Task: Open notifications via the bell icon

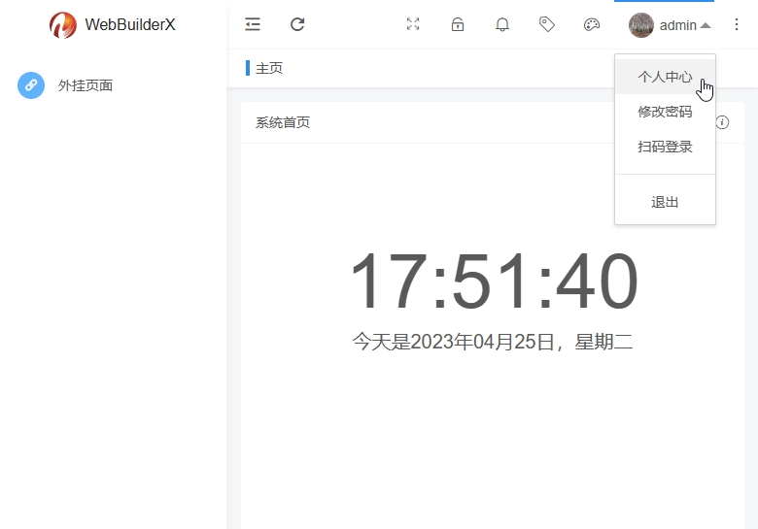Action: (502, 24)
